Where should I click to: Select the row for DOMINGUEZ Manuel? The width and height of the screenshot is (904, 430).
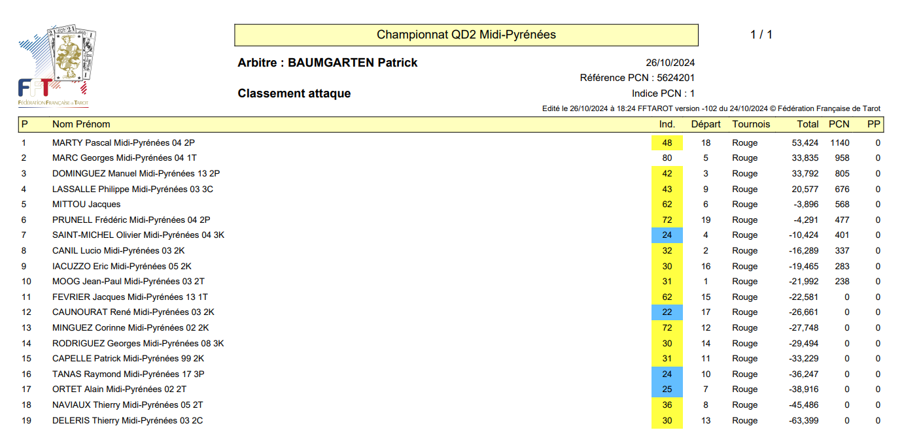coord(451,174)
